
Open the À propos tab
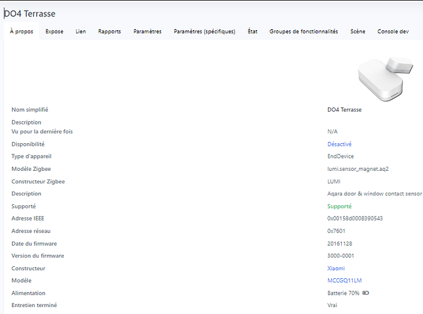click(21, 31)
